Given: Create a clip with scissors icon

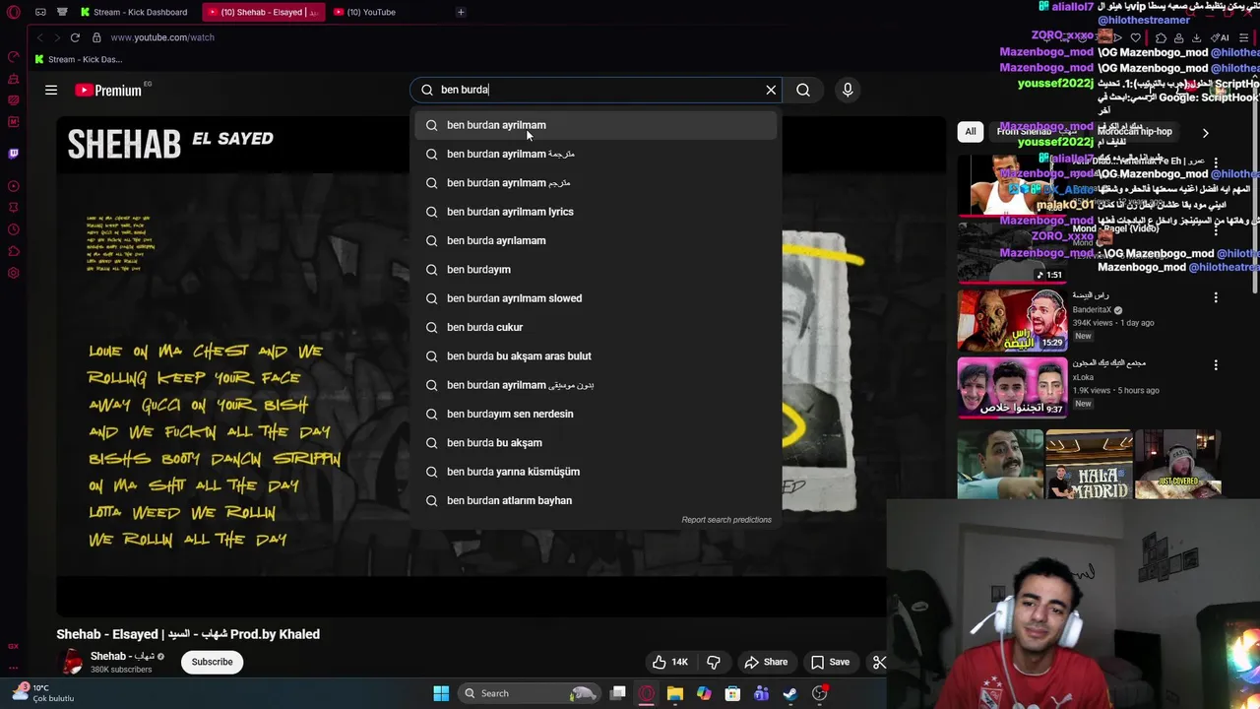Looking at the screenshot, I should point(879,662).
